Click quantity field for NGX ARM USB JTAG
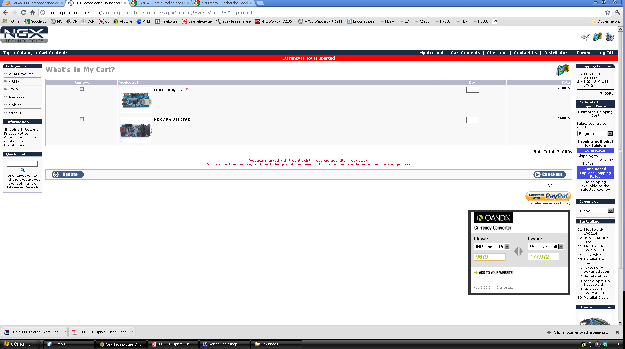The width and height of the screenshot is (625, 349). pyautogui.click(x=472, y=120)
